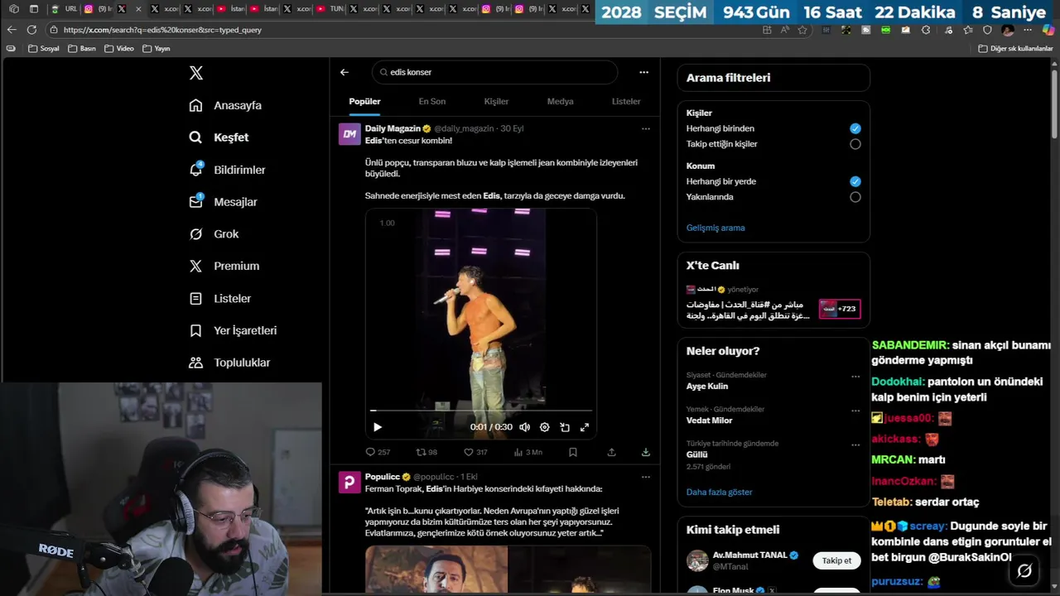Select 'Herhangi birinden' radio option
The width and height of the screenshot is (1060, 596).
point(855,128)
